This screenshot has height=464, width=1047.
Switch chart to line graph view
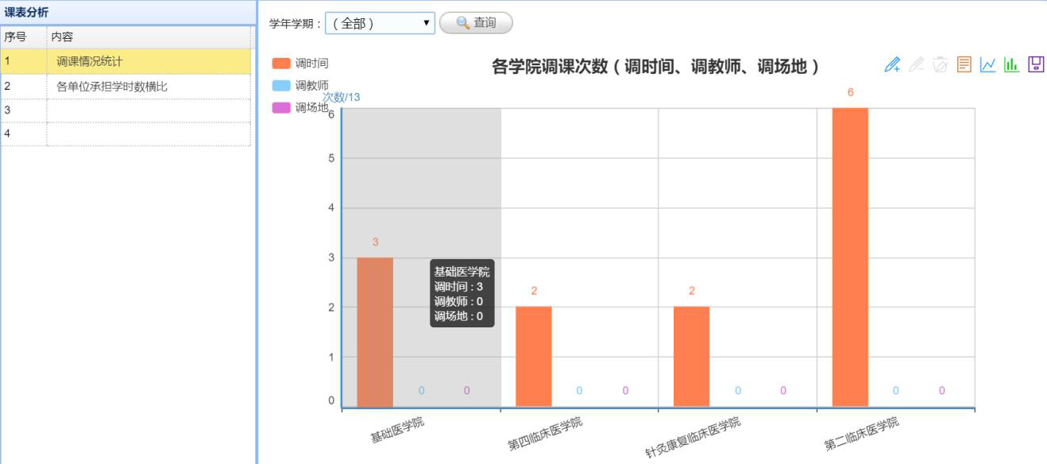(x=987, y=65)
